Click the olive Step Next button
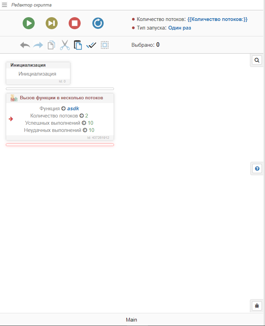 [x=51, y=23]
